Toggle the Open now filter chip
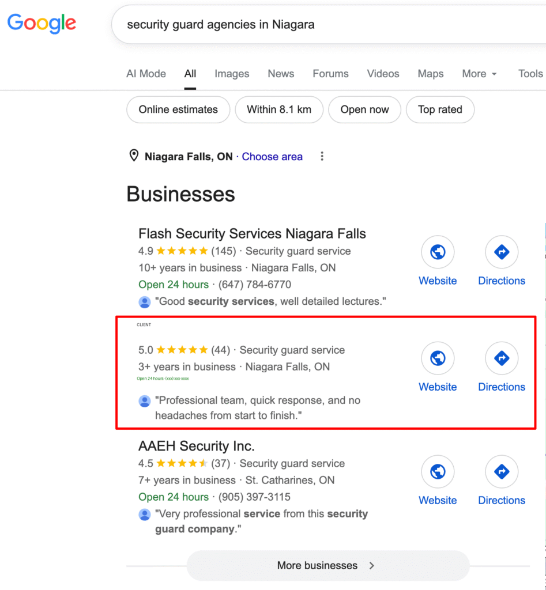This screenshot has width=546, height=590. (x=364, y=109)
